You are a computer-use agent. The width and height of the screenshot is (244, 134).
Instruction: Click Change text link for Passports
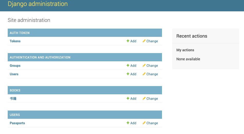152,123
